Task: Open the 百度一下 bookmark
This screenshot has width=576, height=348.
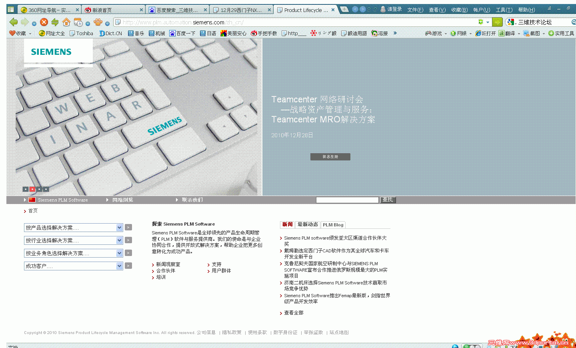Action: pyautogui.click(x=182, y=33)
